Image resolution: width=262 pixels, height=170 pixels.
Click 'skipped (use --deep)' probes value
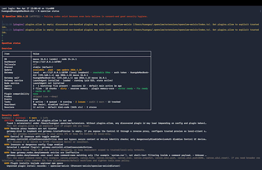point(45,97)
